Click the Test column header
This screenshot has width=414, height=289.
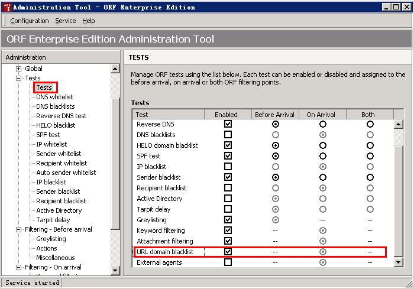(x=172, y=115)
